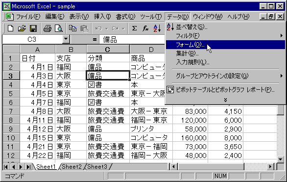This screenshot has height=182, width=287.
Task: Open the ウィンドウ menu
Action: (x=208, y=17)
